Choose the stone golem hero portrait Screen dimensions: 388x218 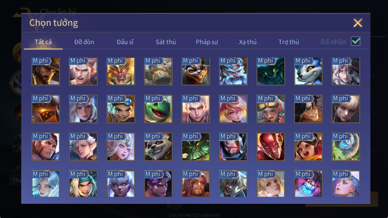click(x=158, y=71)
